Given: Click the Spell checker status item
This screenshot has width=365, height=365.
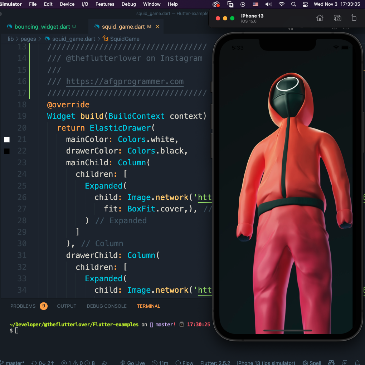Looking at the screenshot, I should point(312,362).
